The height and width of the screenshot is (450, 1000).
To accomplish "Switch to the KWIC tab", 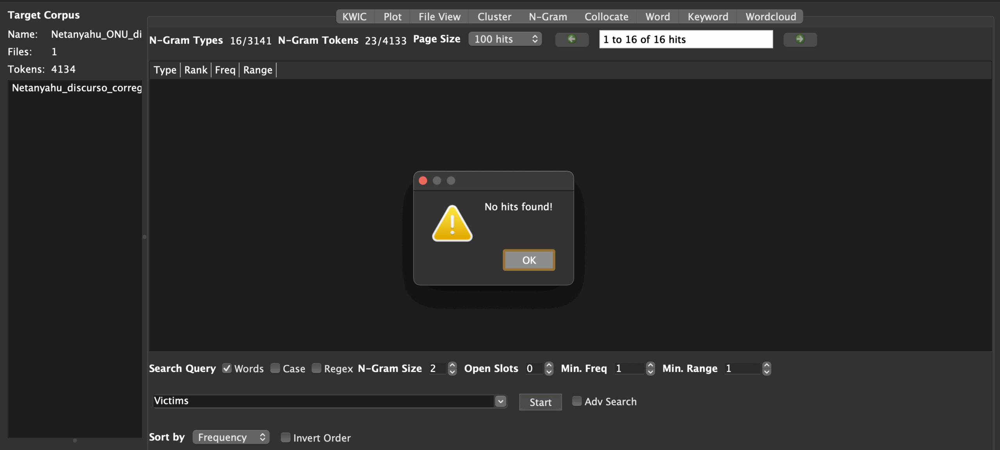I will coord(354,17).
